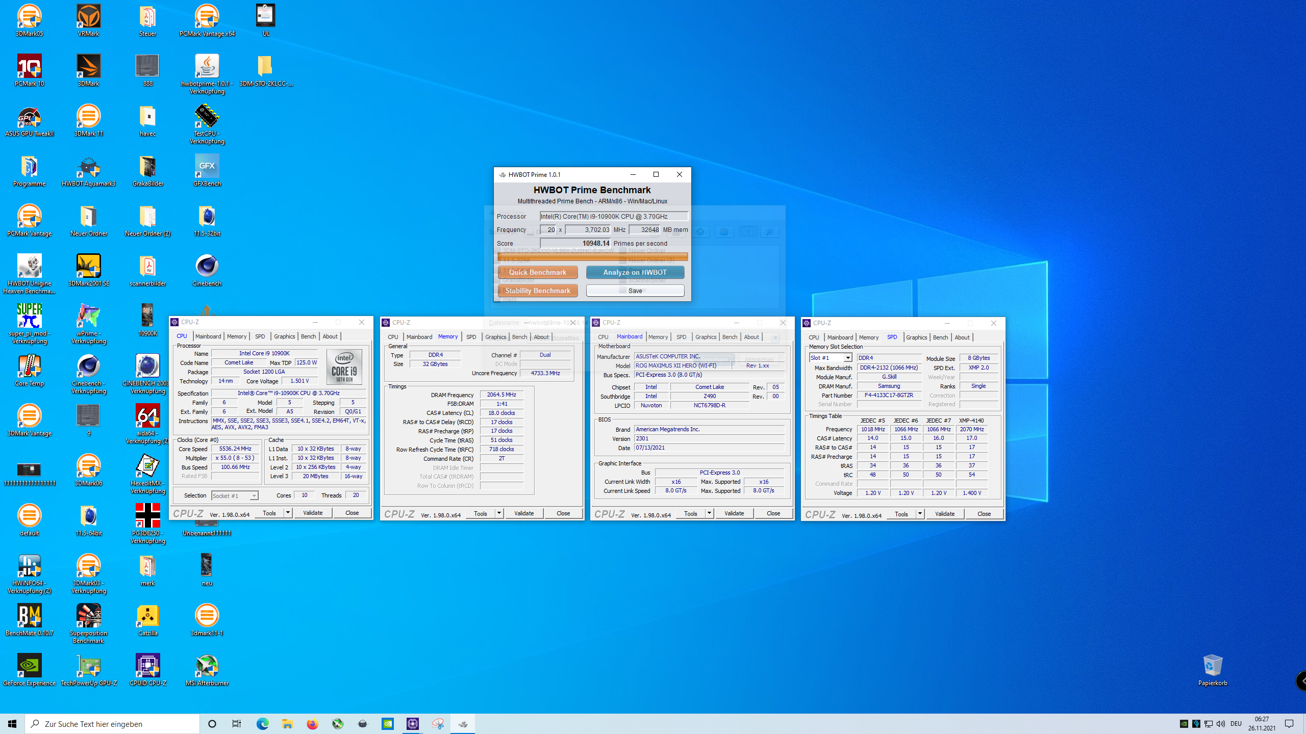Click Validate in CPU tab window

(x=313, y=513)
